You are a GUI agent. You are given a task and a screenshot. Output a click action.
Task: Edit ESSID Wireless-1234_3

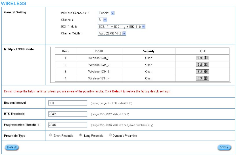point(202,72)
